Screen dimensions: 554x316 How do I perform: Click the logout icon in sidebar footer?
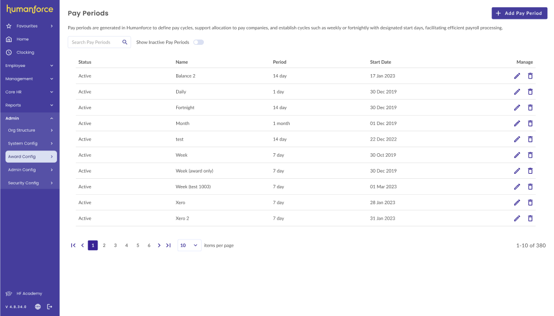(x=49, y=307)
